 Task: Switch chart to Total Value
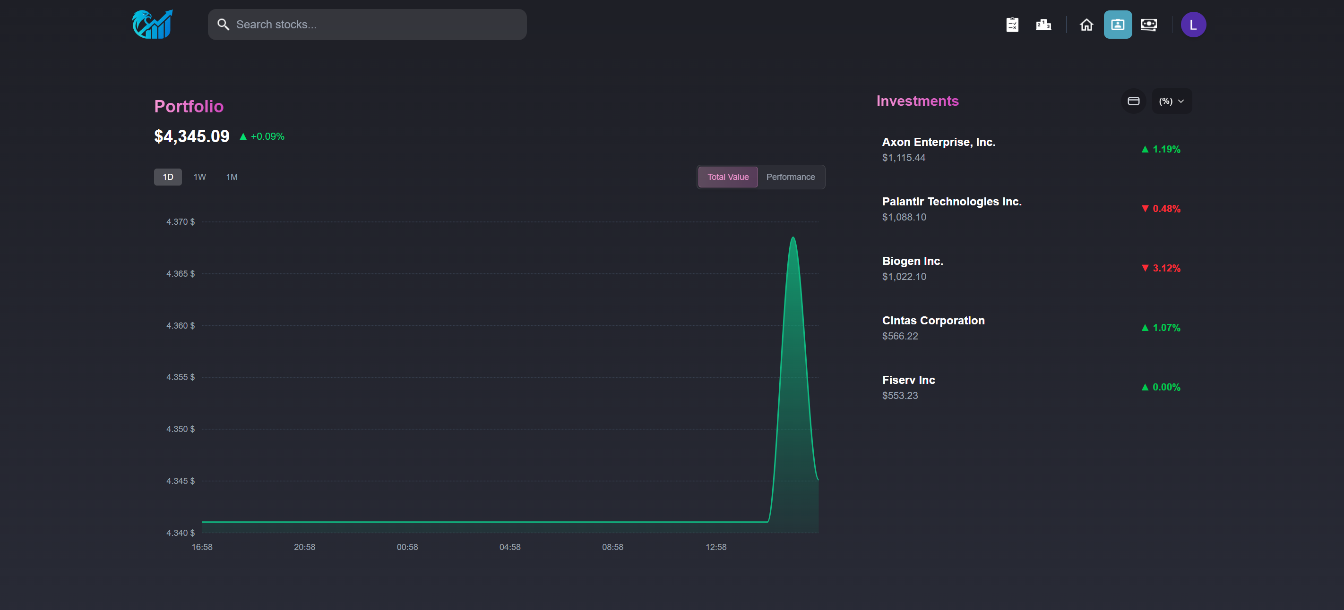[x=727, y=177]
